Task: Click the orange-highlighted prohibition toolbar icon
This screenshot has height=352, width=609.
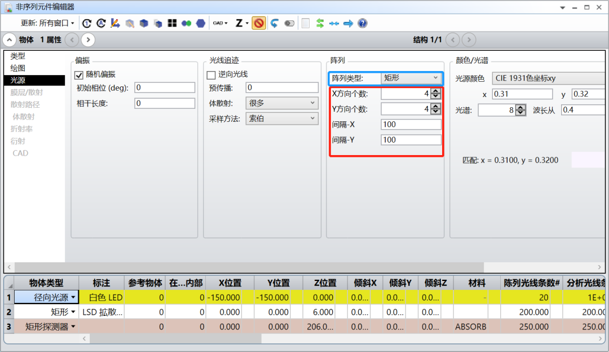Action: [x=259, y=23]
